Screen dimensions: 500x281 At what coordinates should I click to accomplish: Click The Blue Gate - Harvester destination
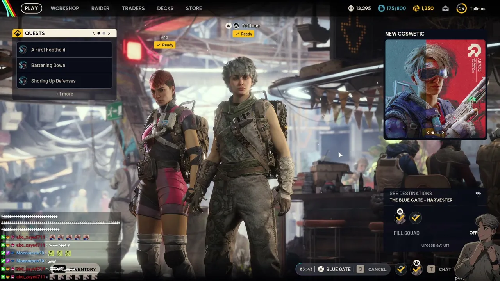(x=421, y=200)
